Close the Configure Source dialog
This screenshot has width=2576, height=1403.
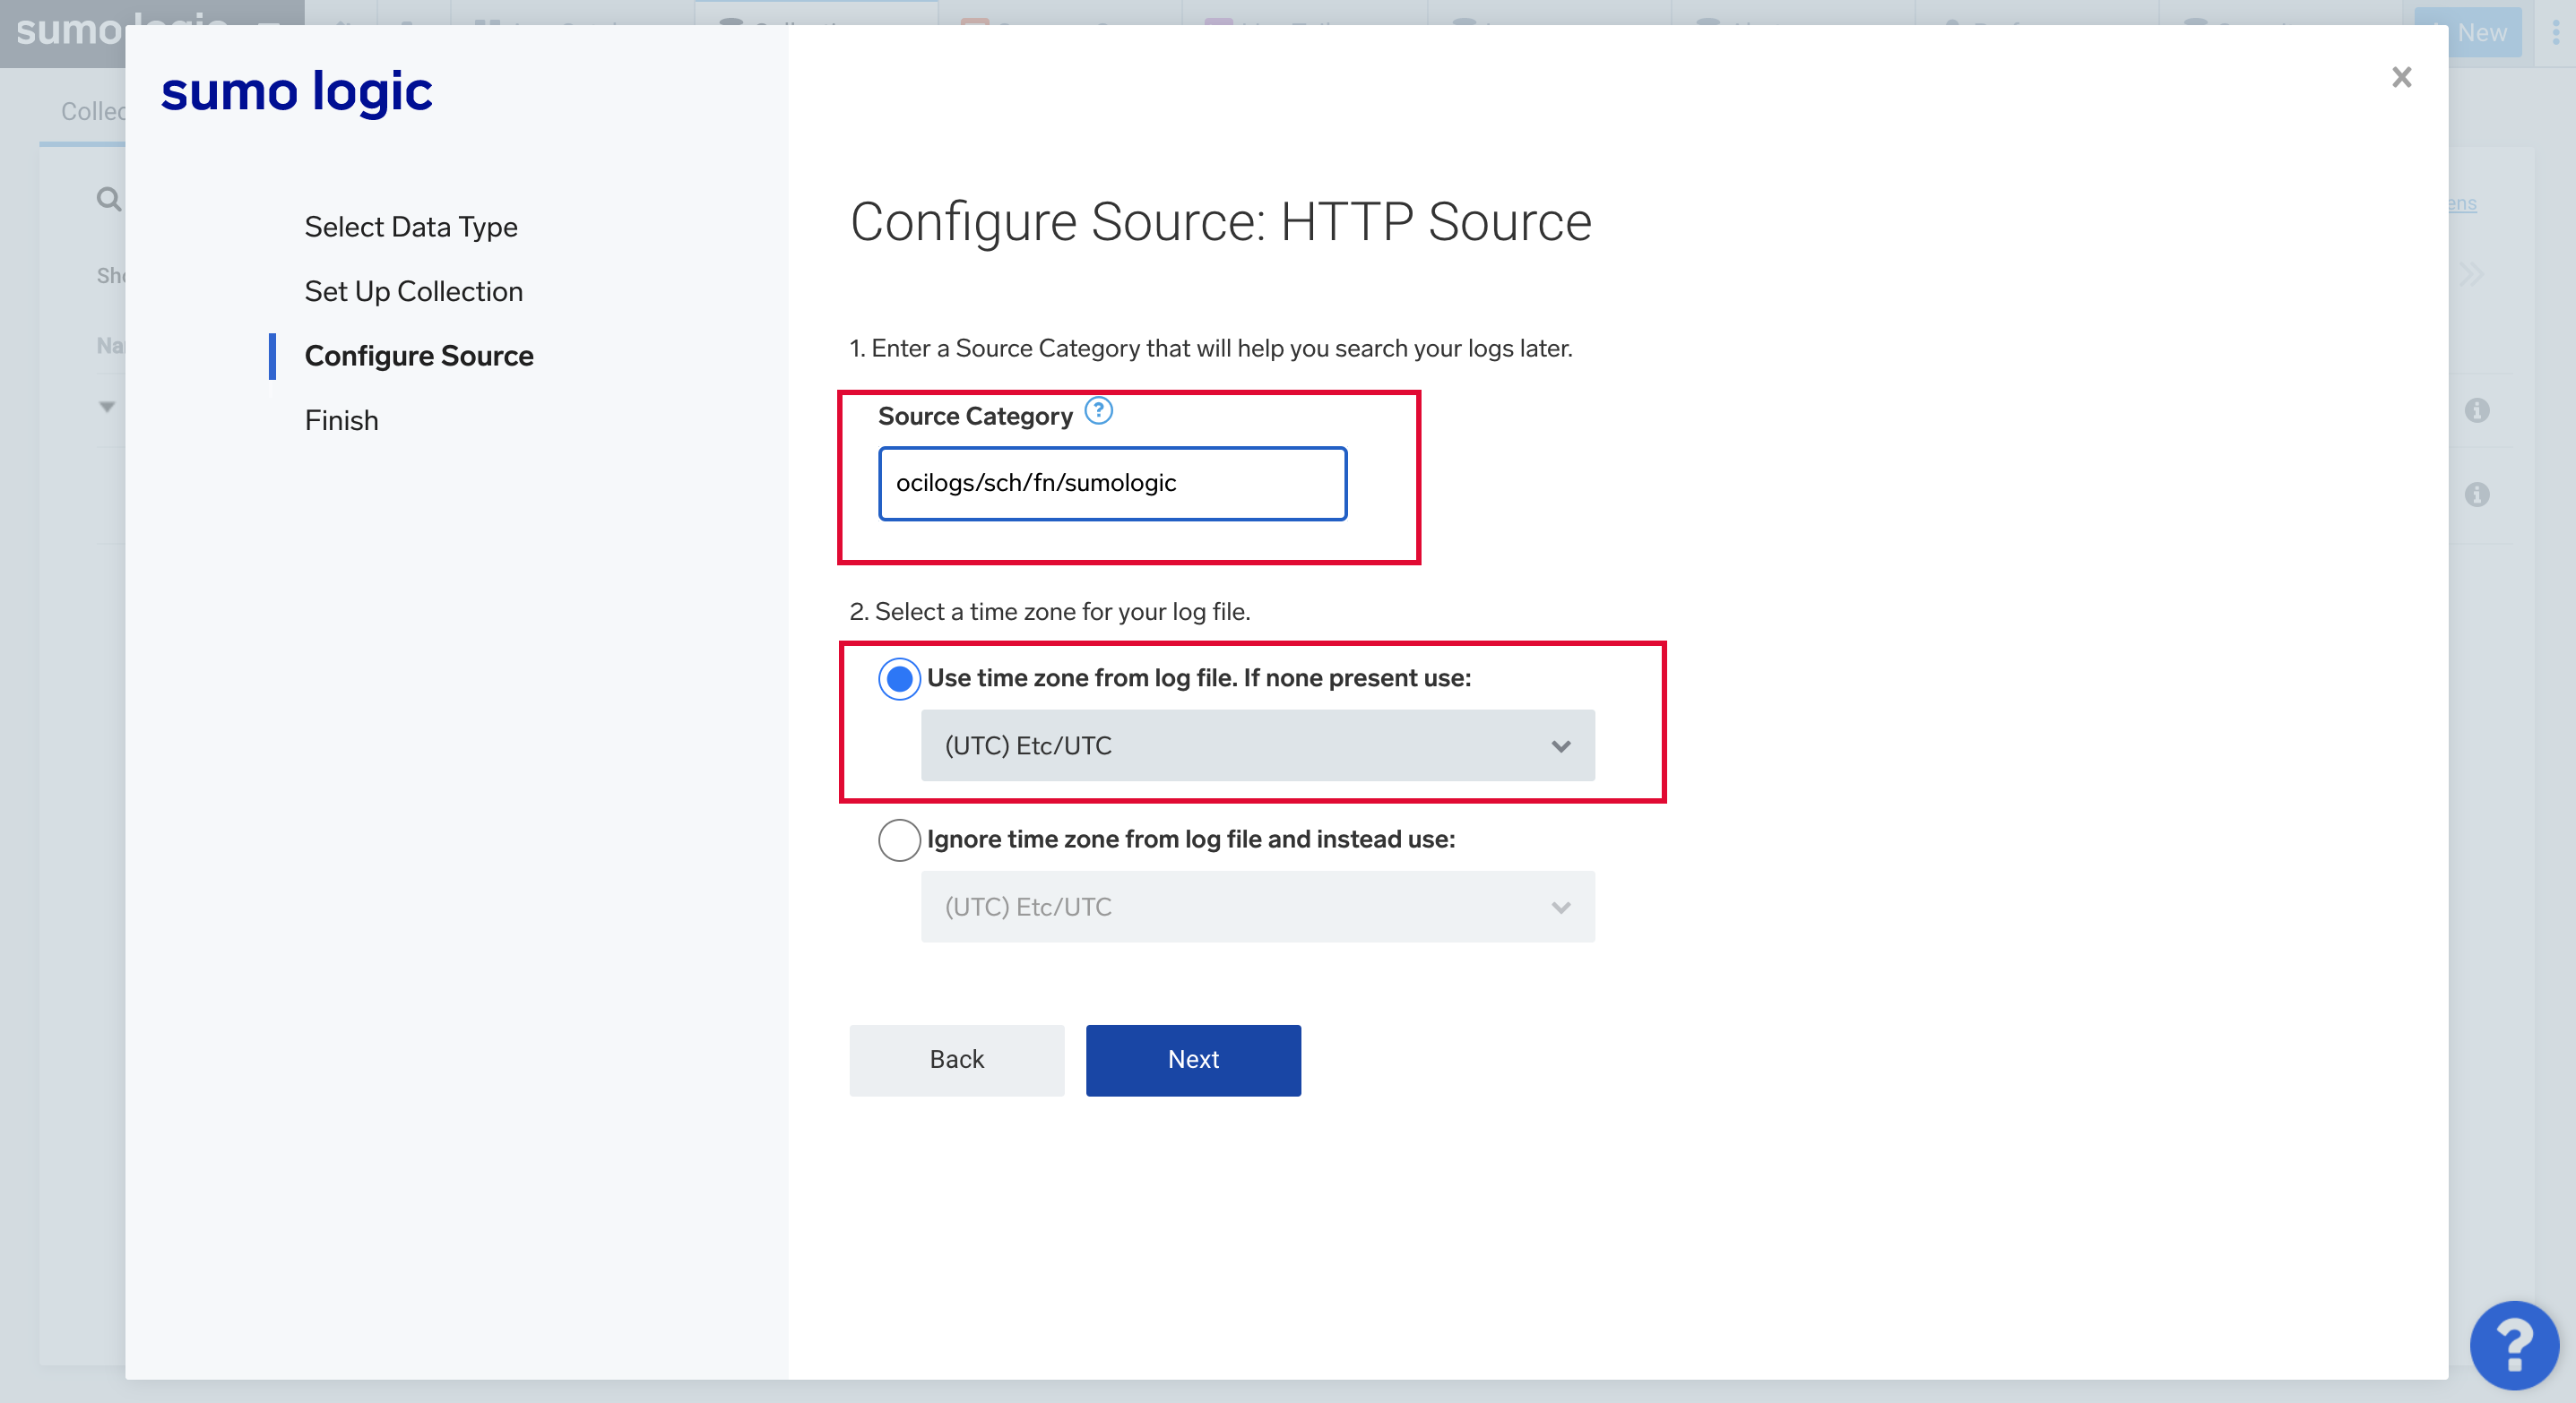(x=2401, y=77)
